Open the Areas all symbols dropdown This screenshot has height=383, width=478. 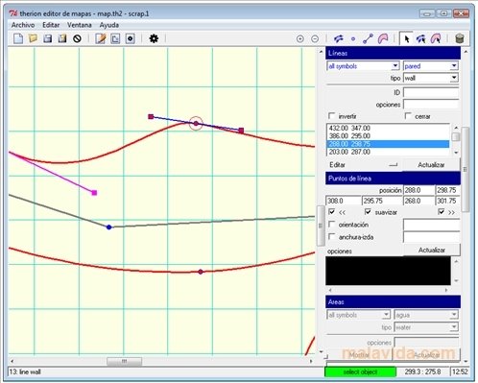coord(386,315)
